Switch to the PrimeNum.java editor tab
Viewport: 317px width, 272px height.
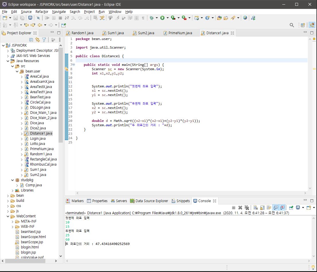pyautogui.click(x=180, y=33)
